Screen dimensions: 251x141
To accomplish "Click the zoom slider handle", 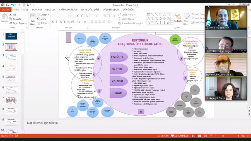I will (223, 136).
